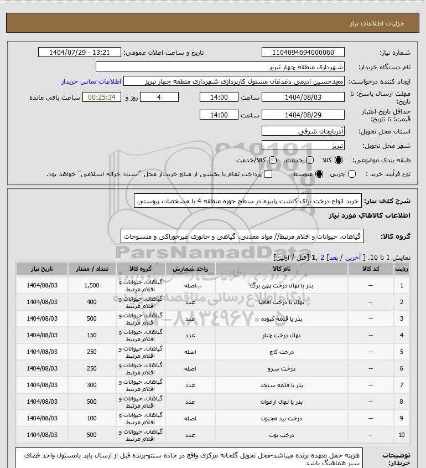The width and height of the screenshot is (426, 468).
Task: Click the response deadline date 1404/08/03 field
Action: (303, 97)
